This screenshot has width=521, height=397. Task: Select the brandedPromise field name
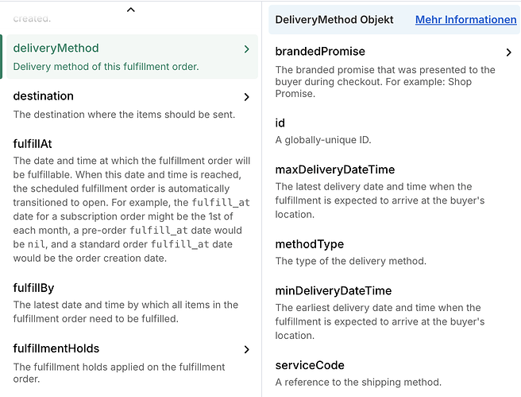[320, 52]
